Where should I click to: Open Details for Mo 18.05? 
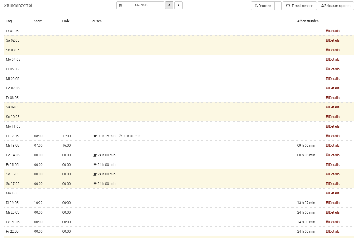pyautogui.click(x=333, y=193)
